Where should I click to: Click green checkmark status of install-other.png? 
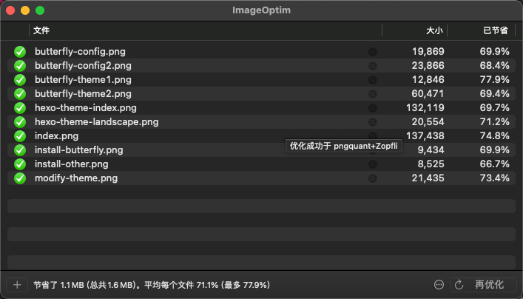pos(20,164)
